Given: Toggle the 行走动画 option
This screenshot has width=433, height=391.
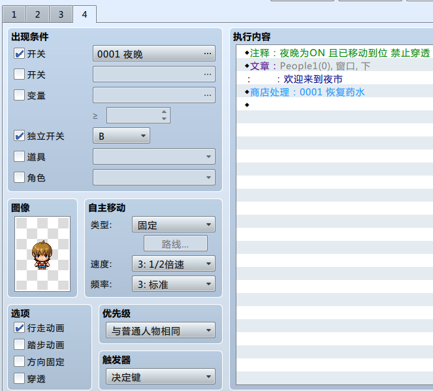Looking at the screenshot, I should 19,328.
